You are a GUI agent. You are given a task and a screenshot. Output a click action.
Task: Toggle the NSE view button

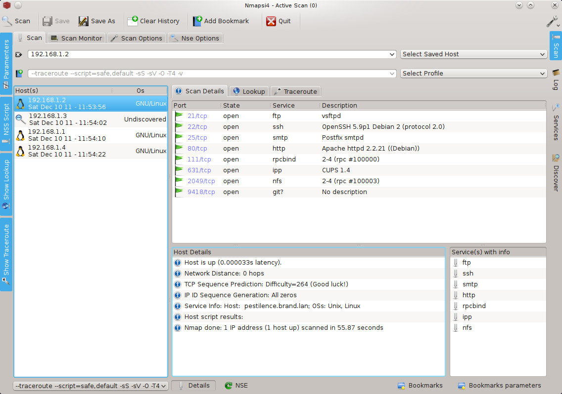point(236,386)
